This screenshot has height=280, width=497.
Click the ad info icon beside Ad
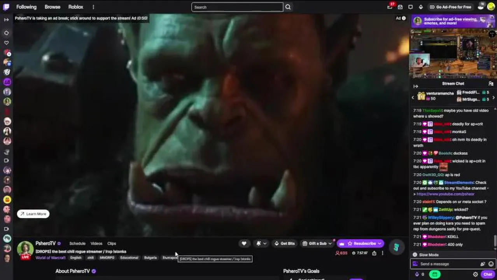coord(404,18)
